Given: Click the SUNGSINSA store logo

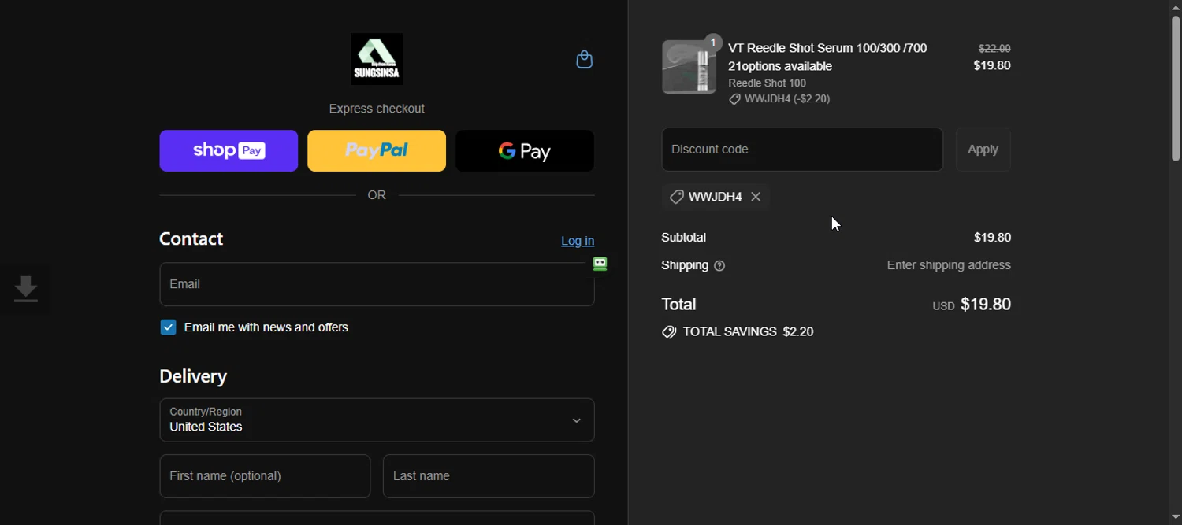Looking at the screenshot, I should (377, 59).
